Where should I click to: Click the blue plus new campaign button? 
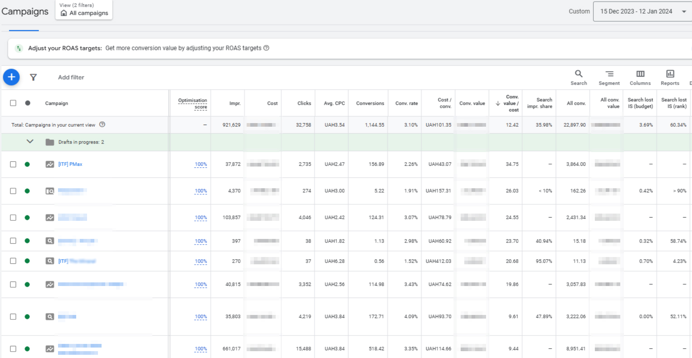[x=11, y=77]
